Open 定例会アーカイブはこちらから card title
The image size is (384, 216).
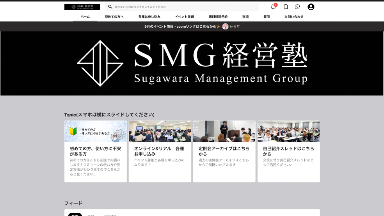[x=224, y=151]
